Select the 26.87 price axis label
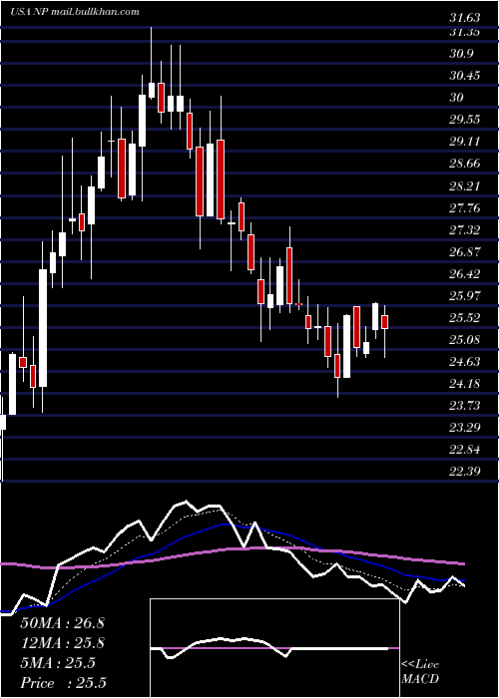Image resolution: width=499 pixels, height=698 pixels. coord(465,252)
